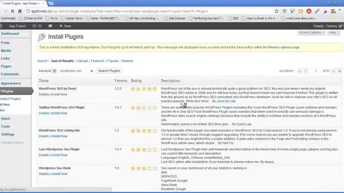
Task: Open Plugins in the sidebar
Action: 16,91
